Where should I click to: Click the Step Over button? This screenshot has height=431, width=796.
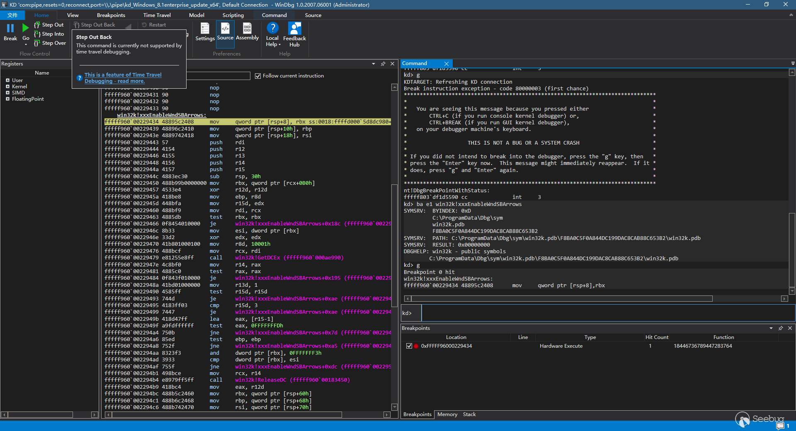coord(50,43)
